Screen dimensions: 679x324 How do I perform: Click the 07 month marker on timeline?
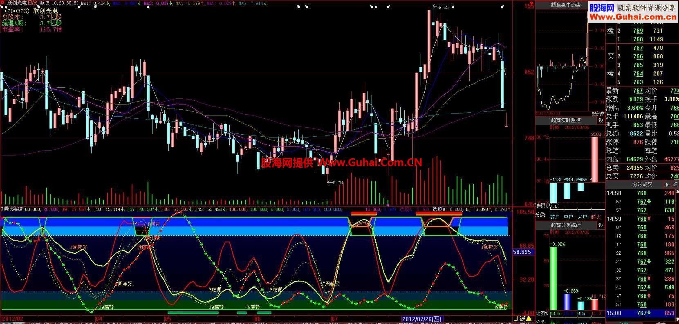334,318
